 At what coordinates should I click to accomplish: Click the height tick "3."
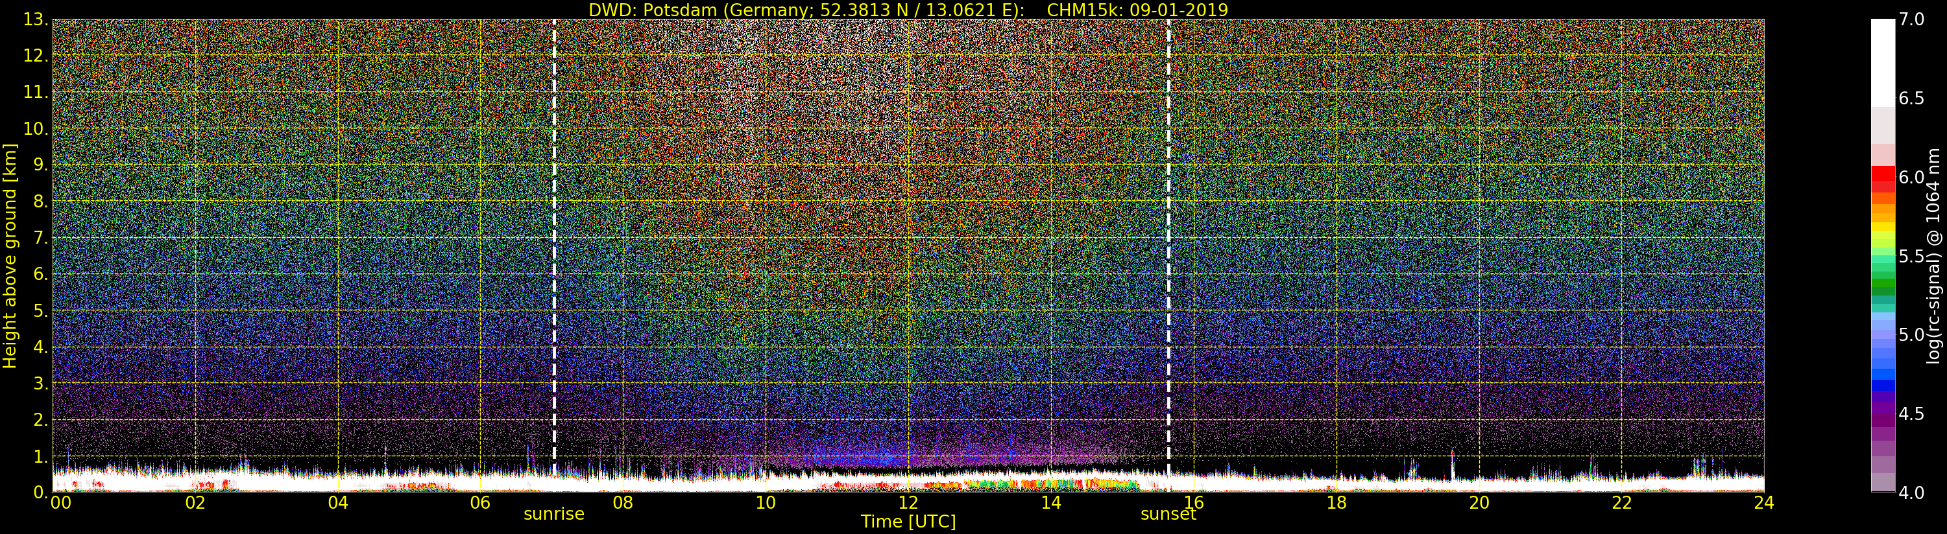tap(40, 383)
